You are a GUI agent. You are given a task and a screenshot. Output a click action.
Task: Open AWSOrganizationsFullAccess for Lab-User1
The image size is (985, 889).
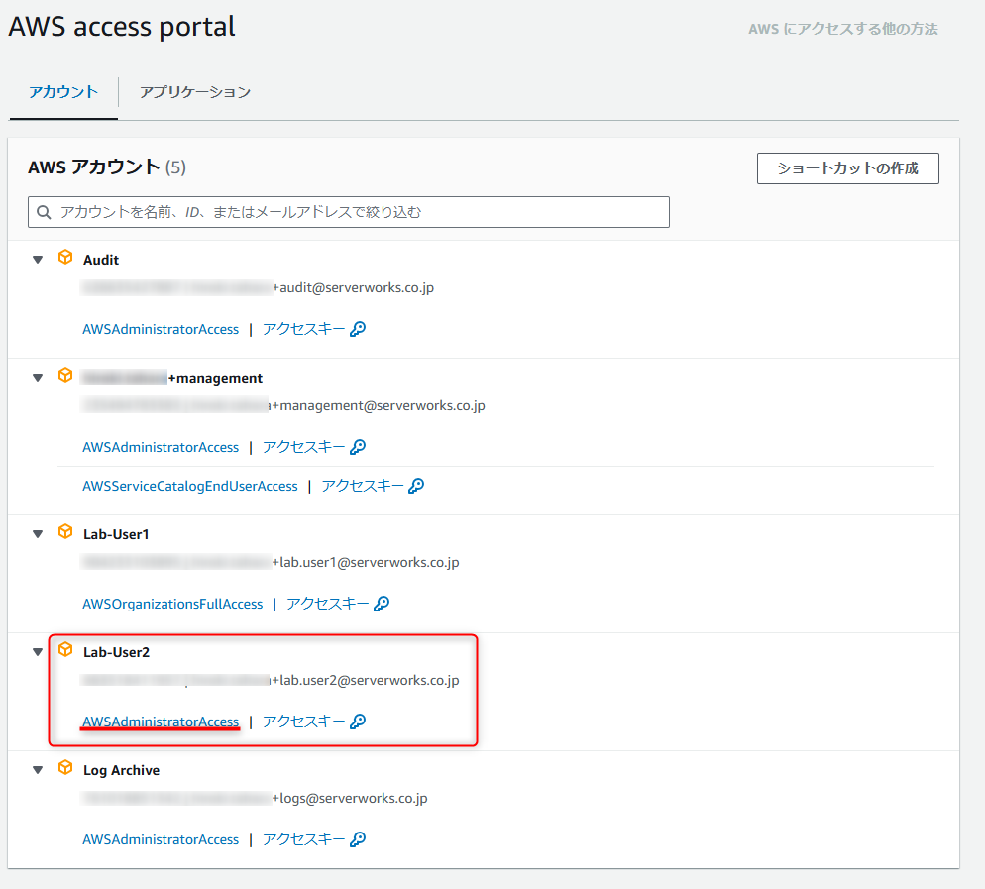point(172,604)
